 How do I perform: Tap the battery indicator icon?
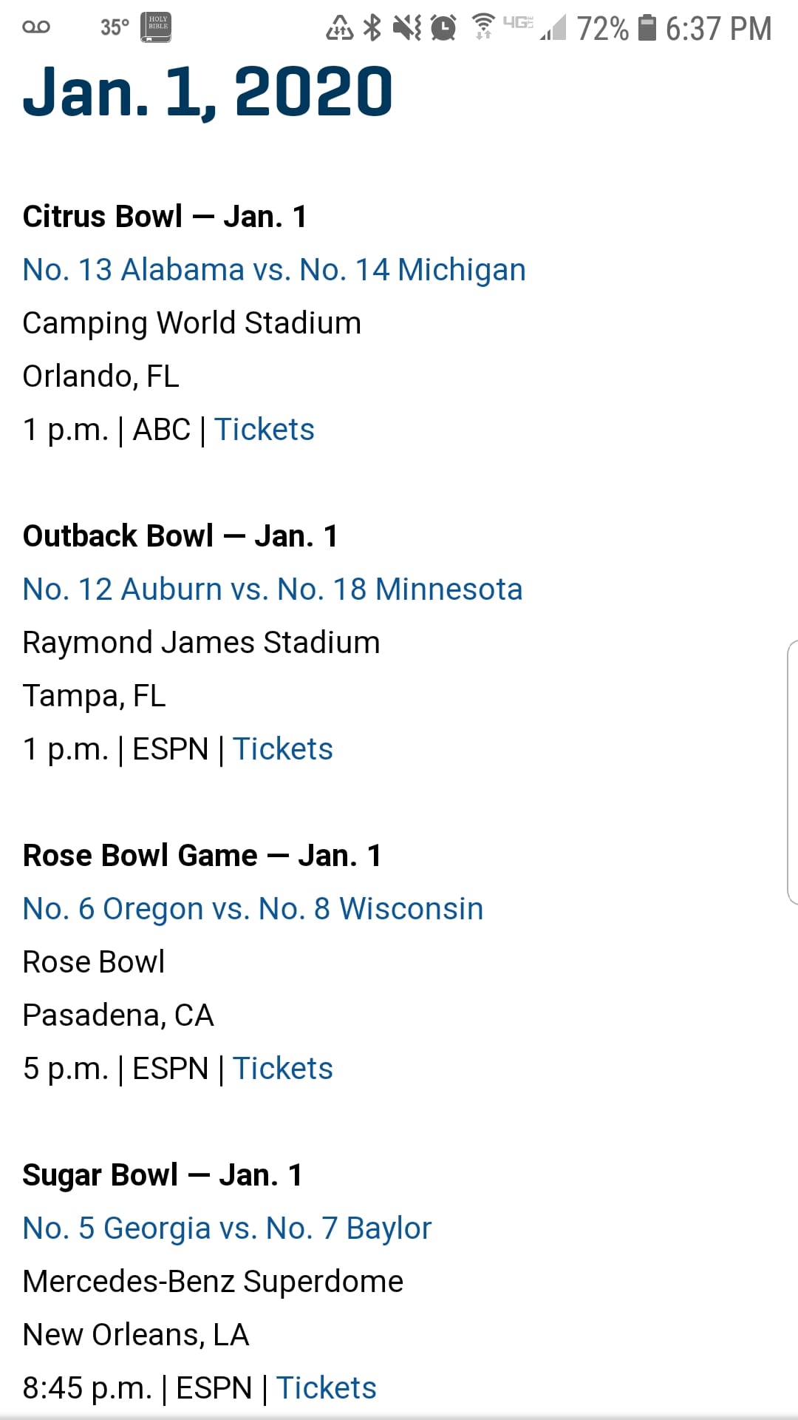point(647,28)
